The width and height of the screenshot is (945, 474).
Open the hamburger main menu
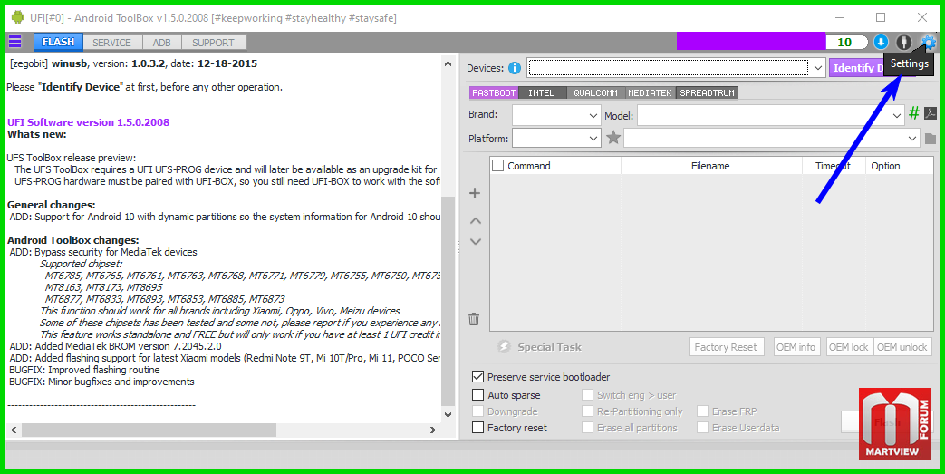[x=15, y=42]
